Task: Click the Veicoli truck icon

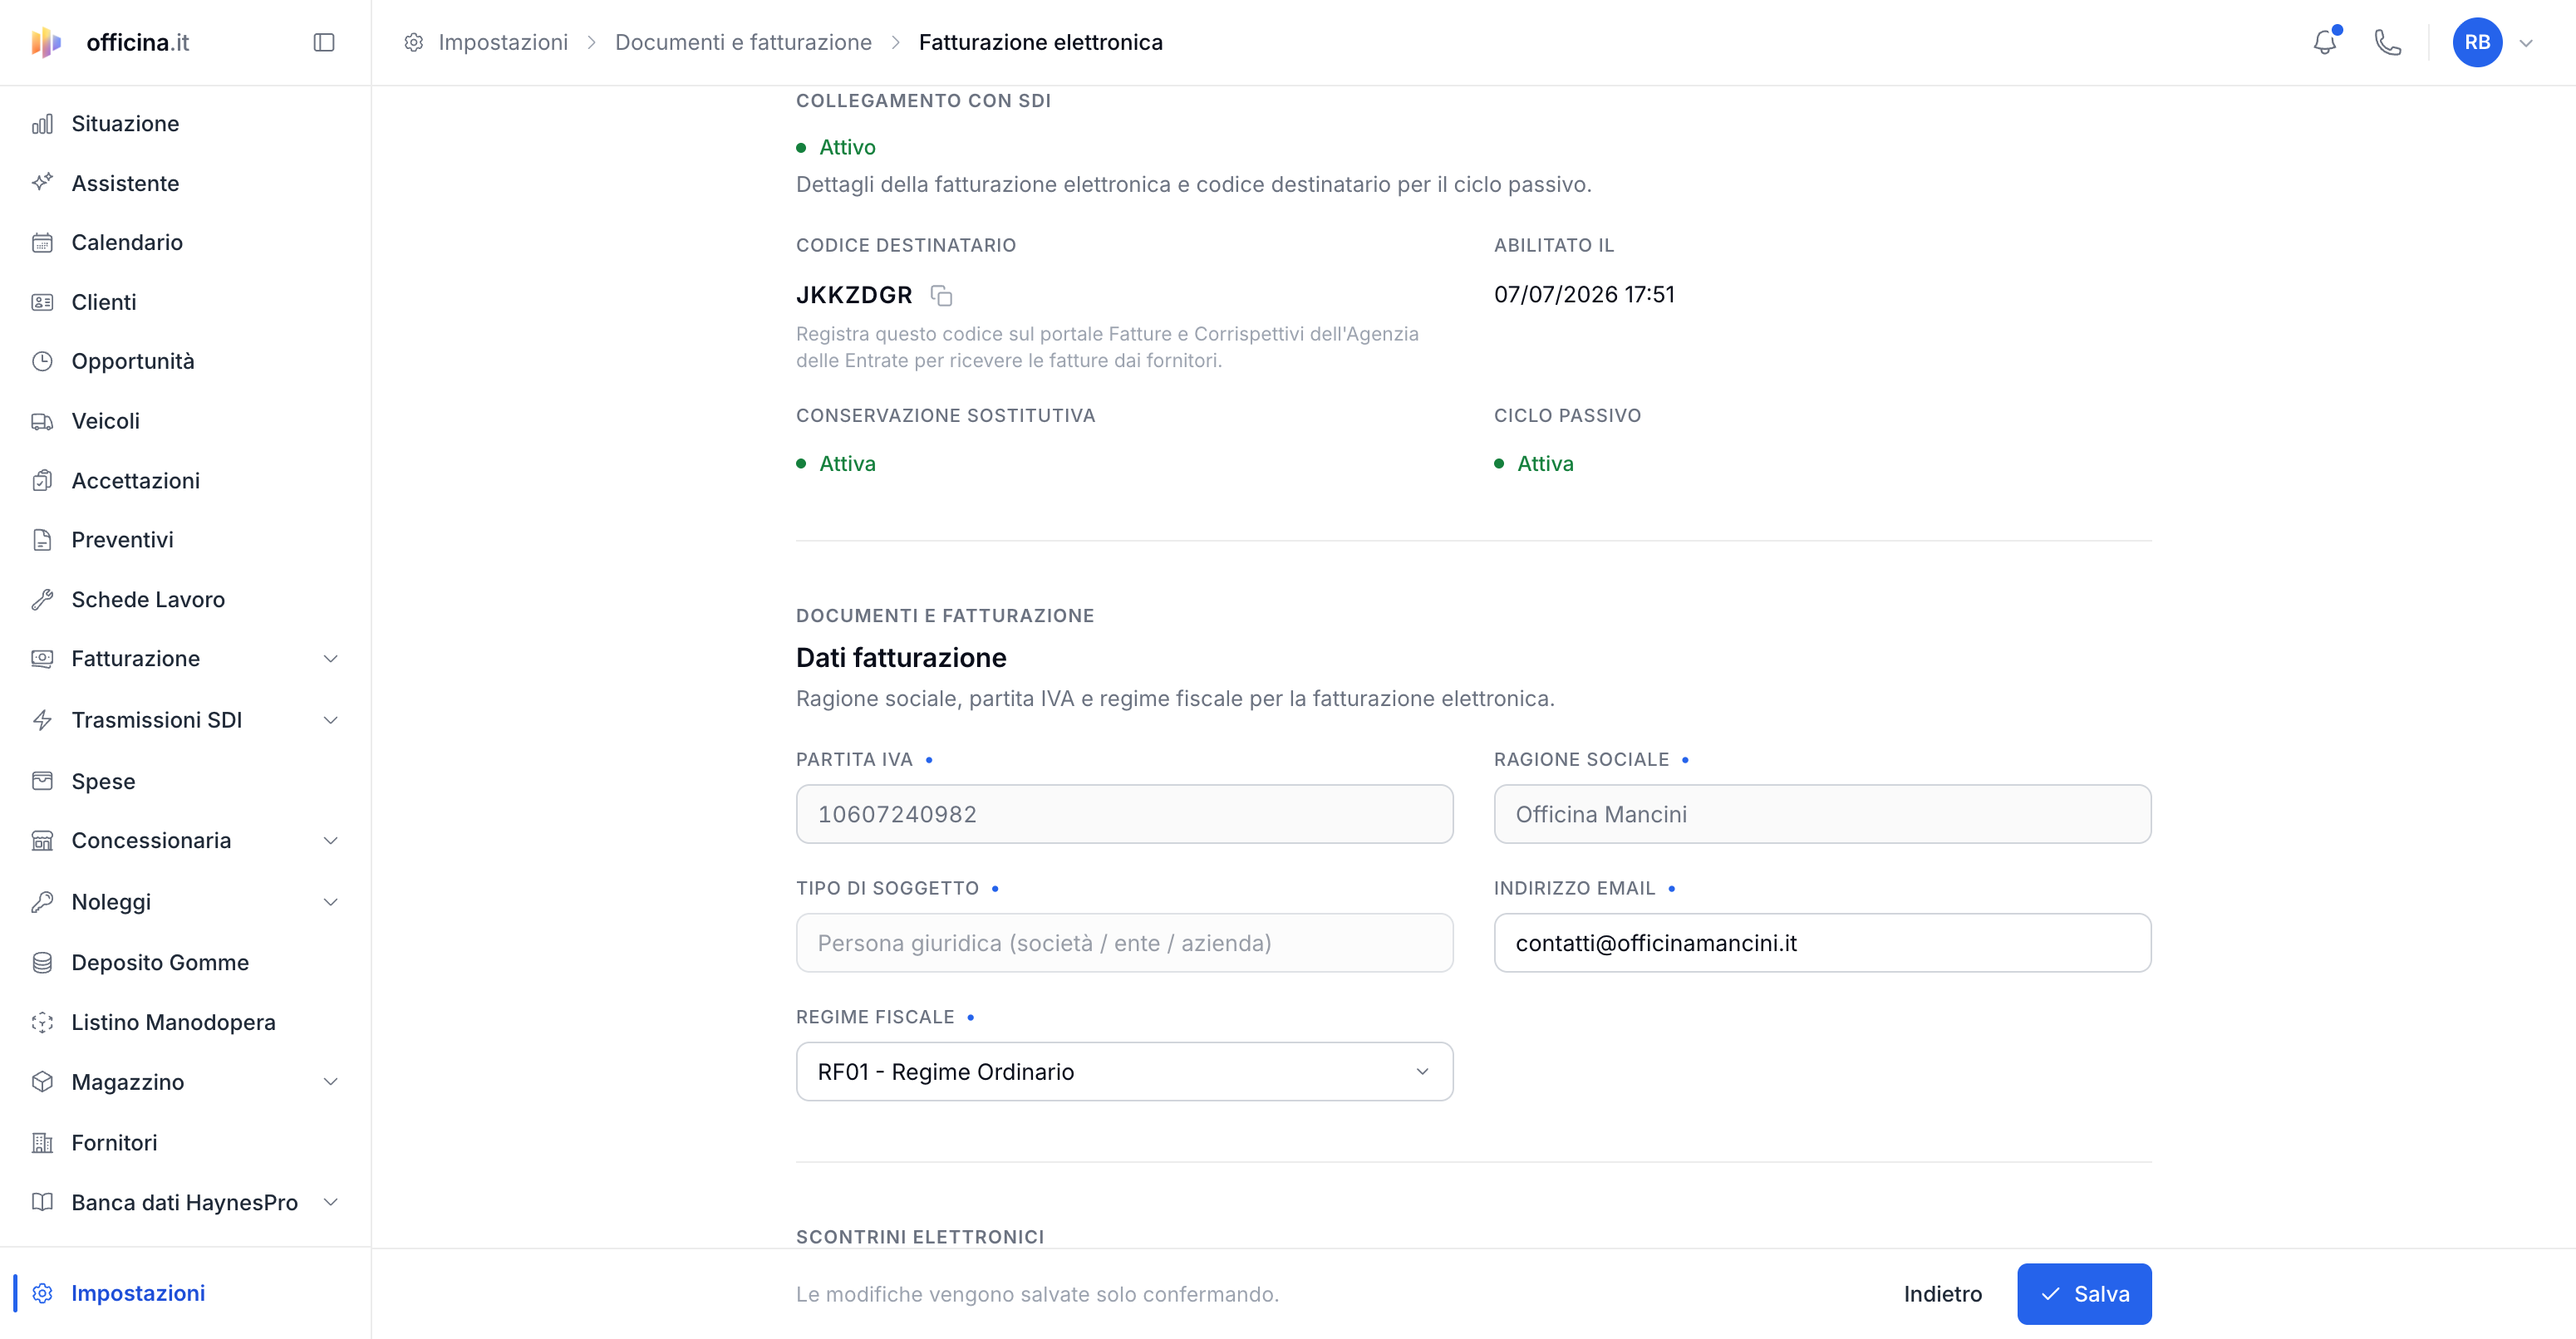Action: click(x=42, y=422)
